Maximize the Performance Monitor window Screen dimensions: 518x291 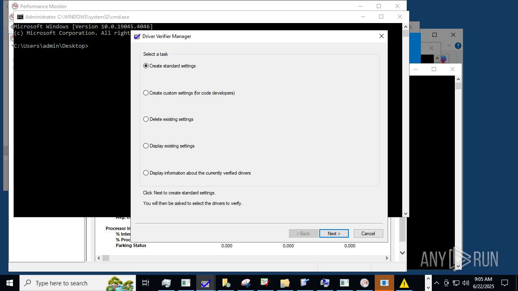(x=379, y=6)
